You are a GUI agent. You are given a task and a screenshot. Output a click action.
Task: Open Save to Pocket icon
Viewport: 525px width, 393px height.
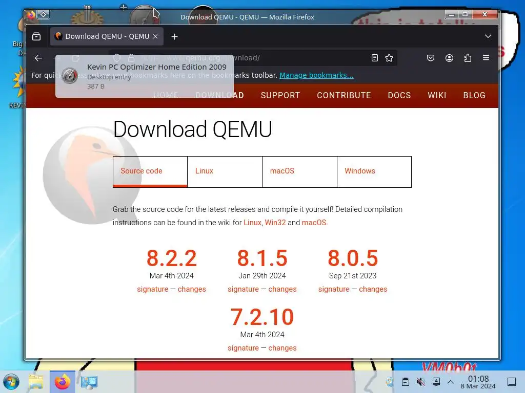pos(431,58)
